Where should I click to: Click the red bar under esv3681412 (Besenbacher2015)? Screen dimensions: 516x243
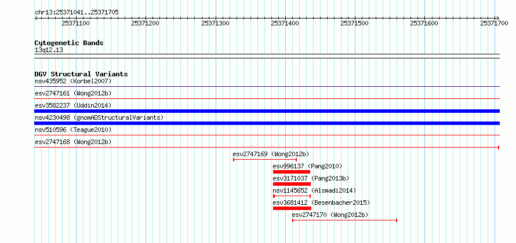click(292, 208)
